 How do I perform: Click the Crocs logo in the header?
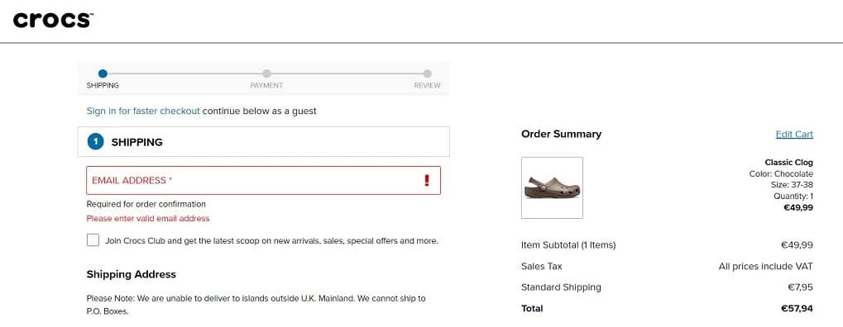coord(53,21)
